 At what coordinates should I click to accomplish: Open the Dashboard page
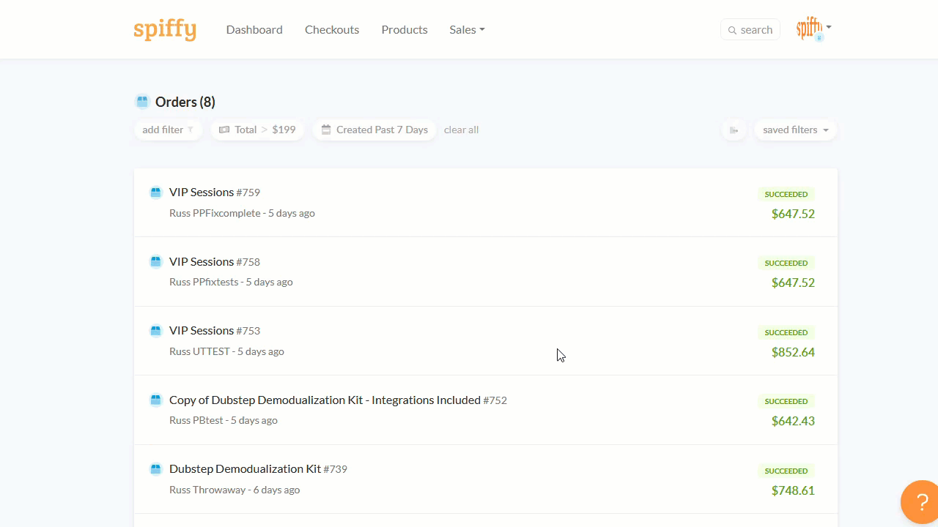tap(254, 30)
